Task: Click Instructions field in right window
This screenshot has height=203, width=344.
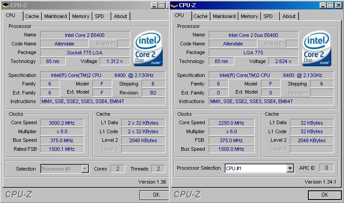Action: pyautogui.click(x=271, y=101)
